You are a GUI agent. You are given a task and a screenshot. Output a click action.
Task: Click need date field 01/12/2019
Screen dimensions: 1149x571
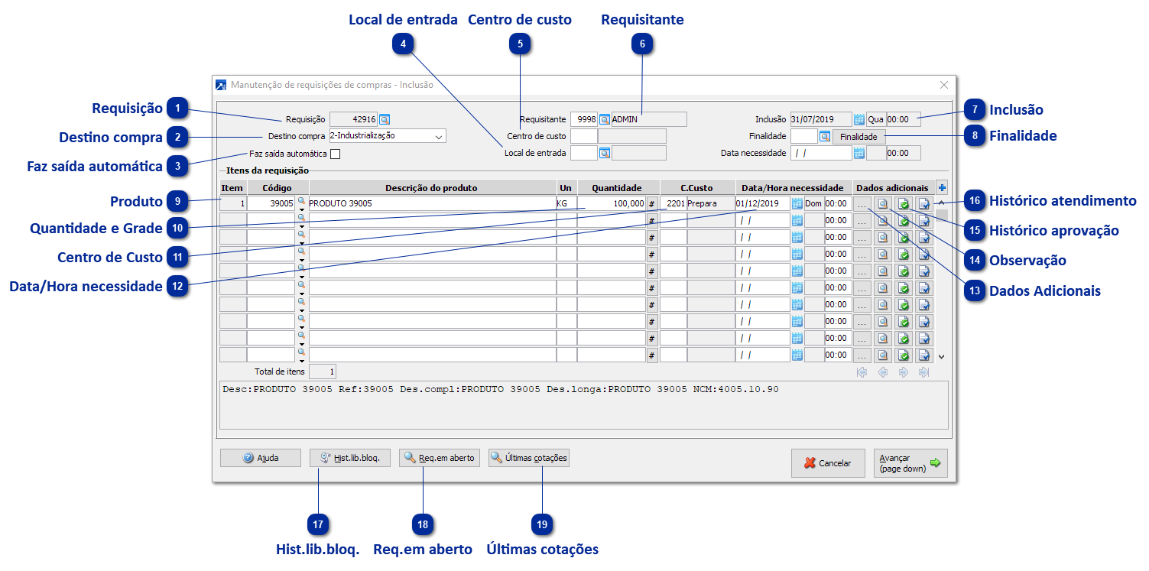[762, 204]
